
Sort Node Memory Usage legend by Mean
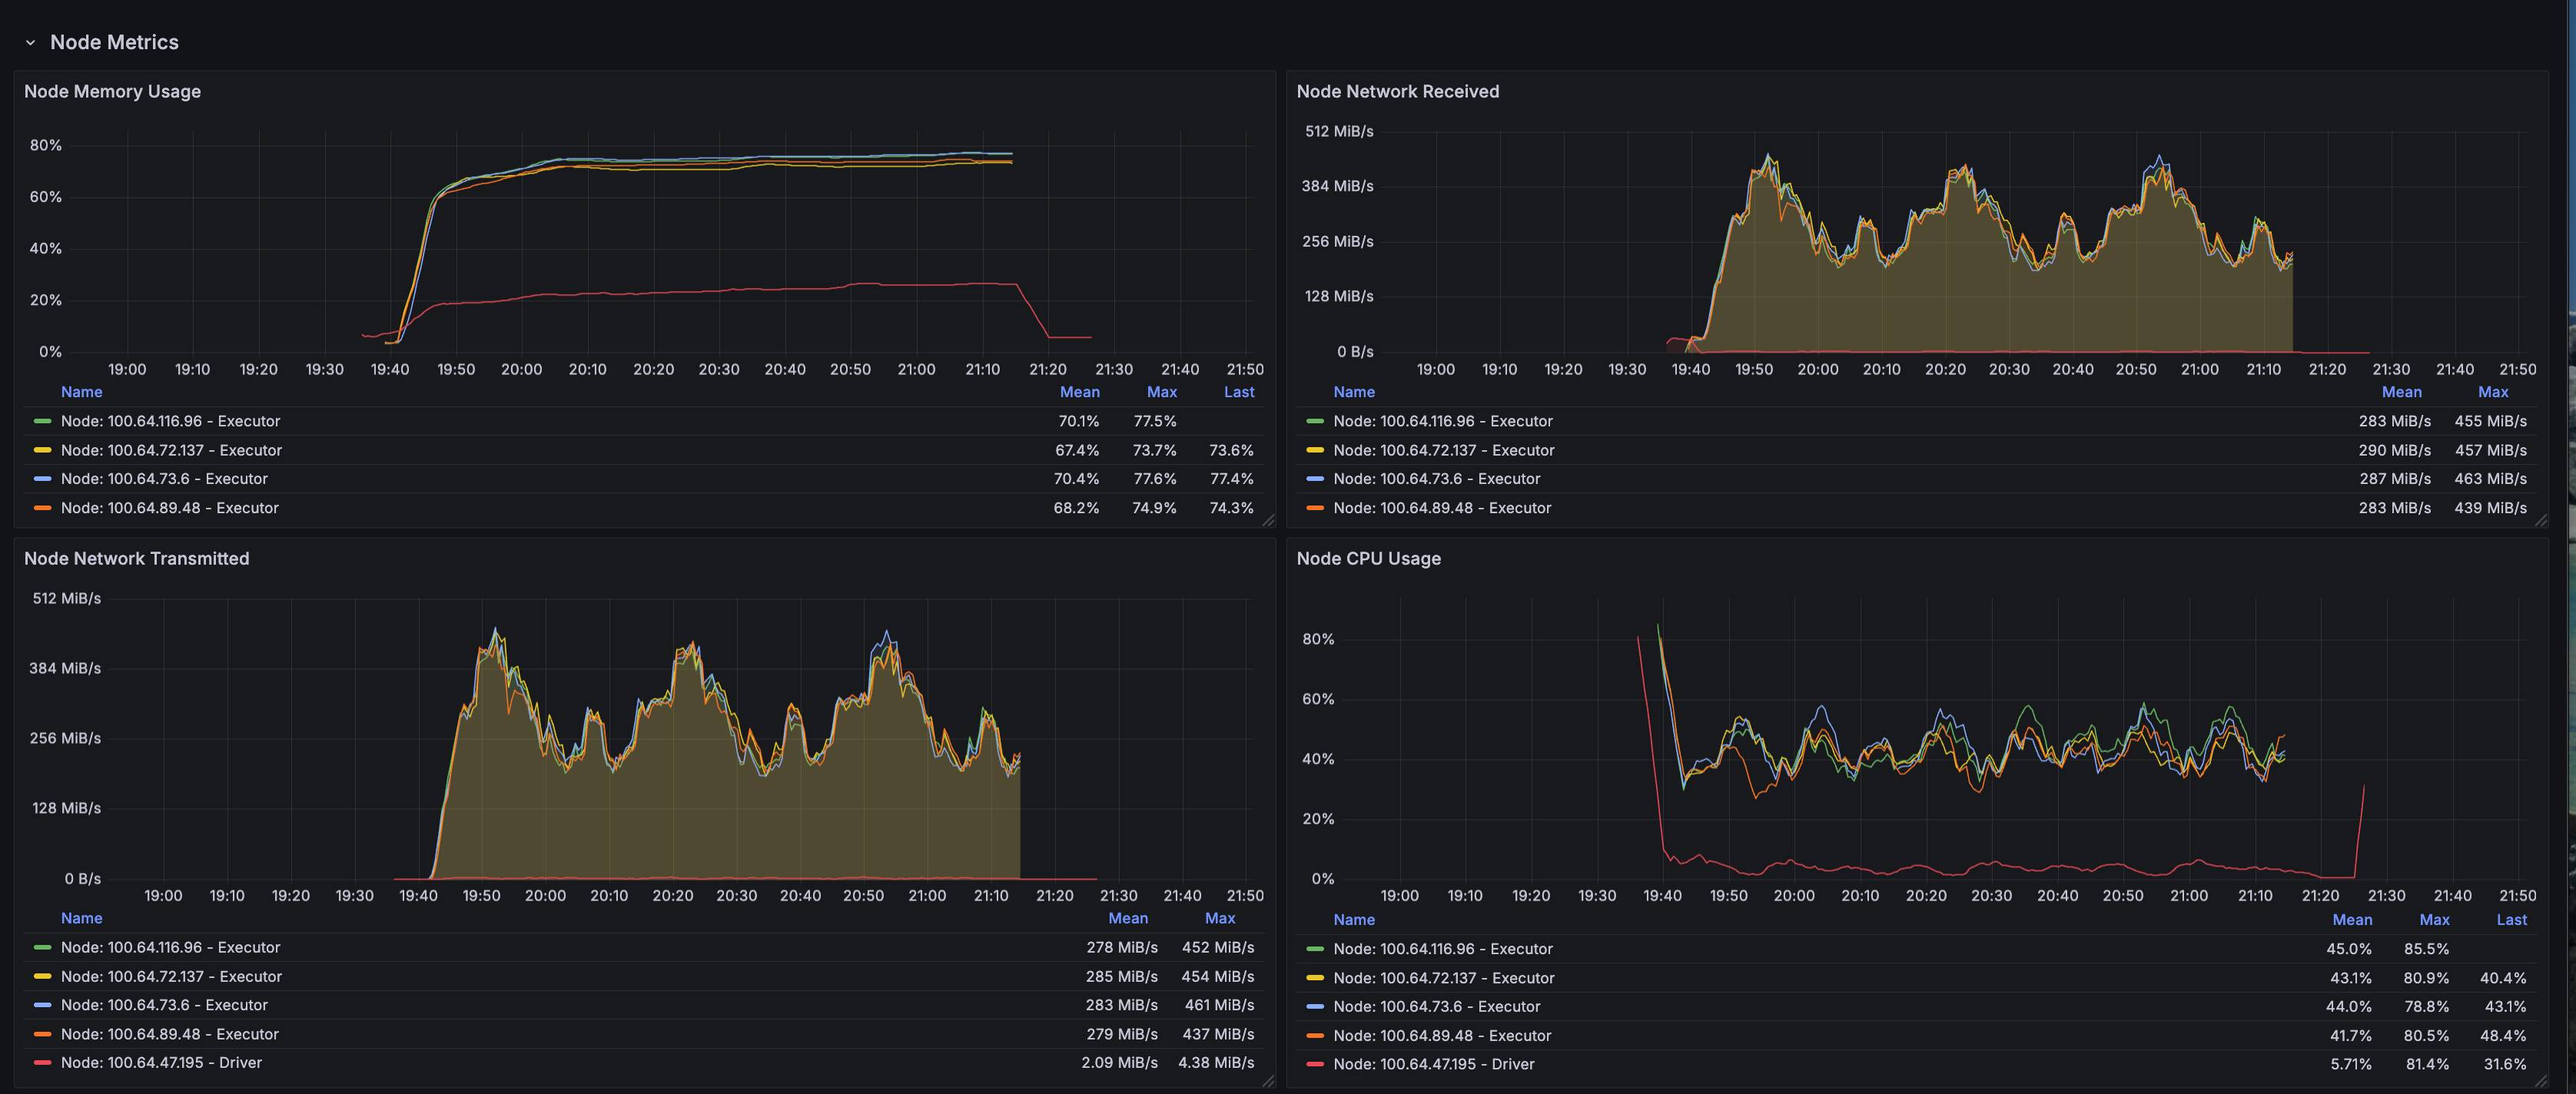[1079, 392]
